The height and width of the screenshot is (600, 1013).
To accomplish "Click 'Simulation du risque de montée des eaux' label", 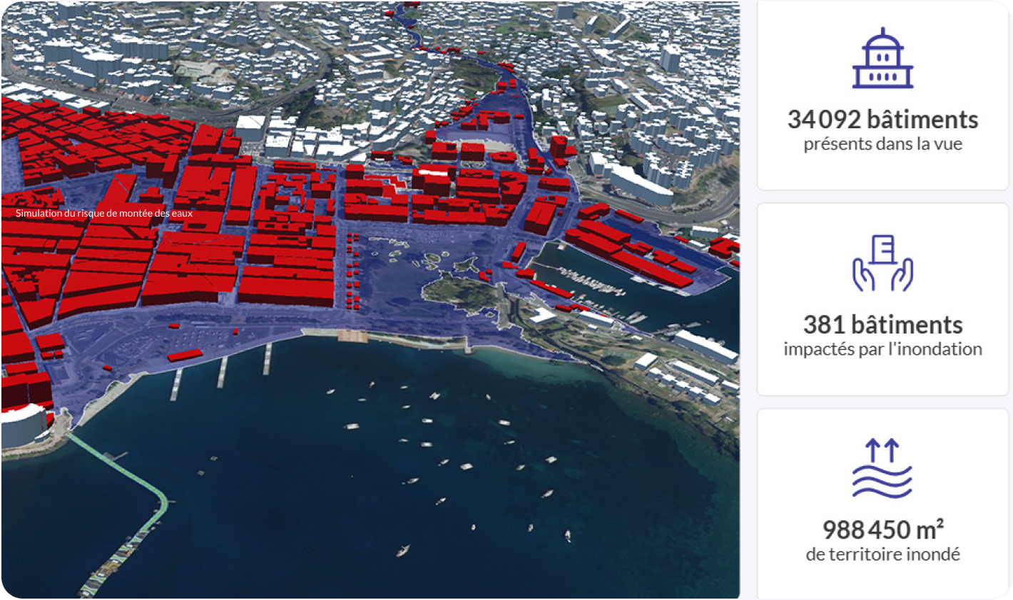I will pyautogui.click(x=104, y=213).
